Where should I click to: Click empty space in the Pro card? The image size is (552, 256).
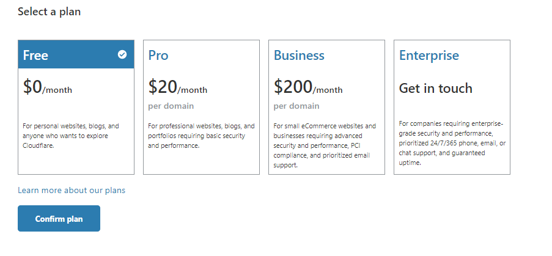coord(201,163)
